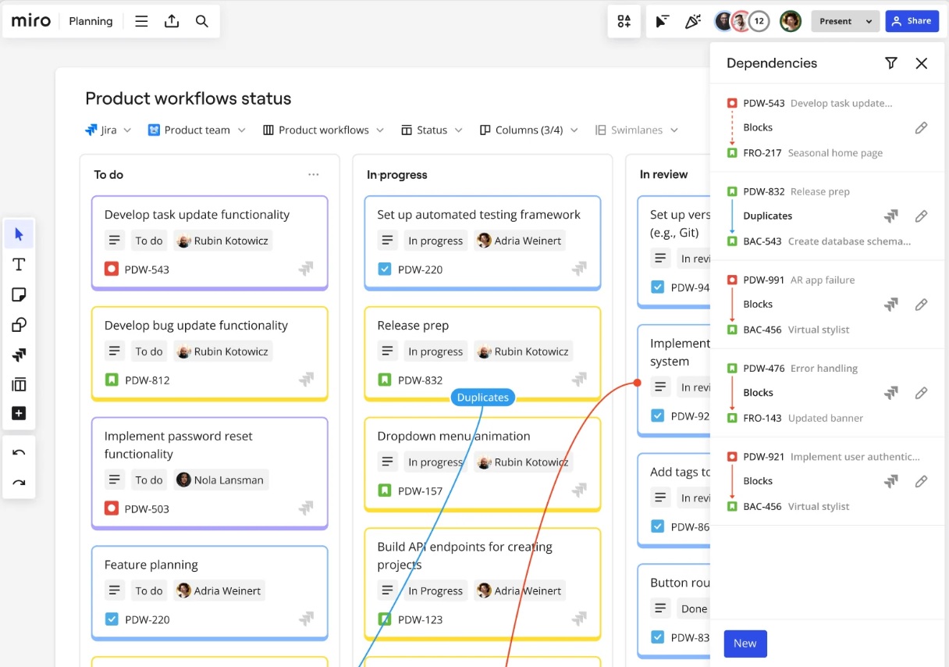Open the Jira source dropdown
949x667 pixels.
[x=108, y=130]
